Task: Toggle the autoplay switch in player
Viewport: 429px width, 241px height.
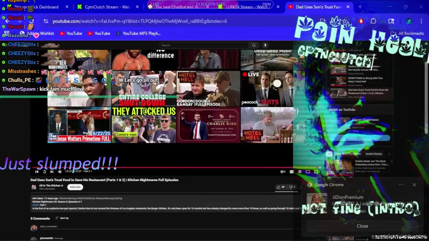Action: coord(283,172)
